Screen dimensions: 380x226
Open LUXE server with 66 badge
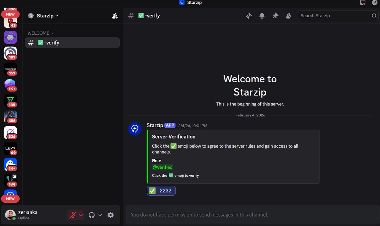coord(10,148)
